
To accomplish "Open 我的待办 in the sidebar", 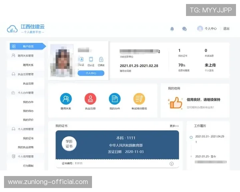I will 28,111.
